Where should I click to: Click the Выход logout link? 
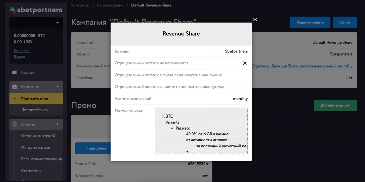click(19, 57)
